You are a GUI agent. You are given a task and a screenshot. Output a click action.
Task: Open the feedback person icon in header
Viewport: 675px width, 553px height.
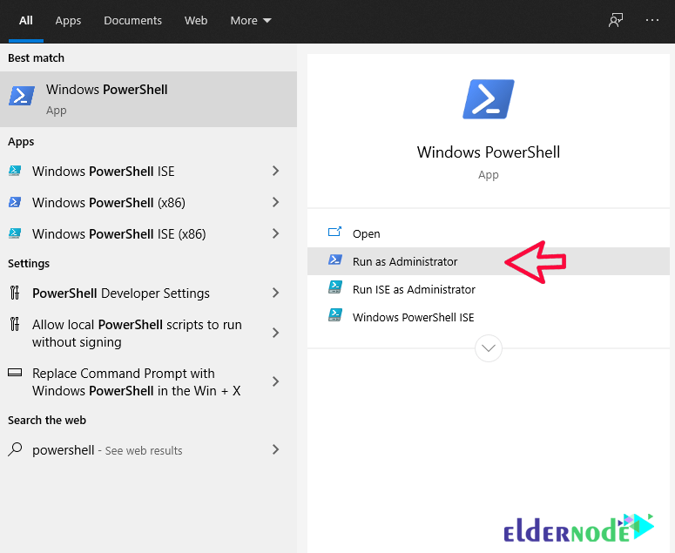pos(616,20)
